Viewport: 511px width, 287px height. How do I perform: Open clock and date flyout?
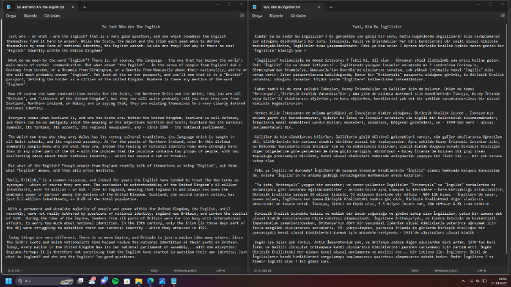[499, 281]
